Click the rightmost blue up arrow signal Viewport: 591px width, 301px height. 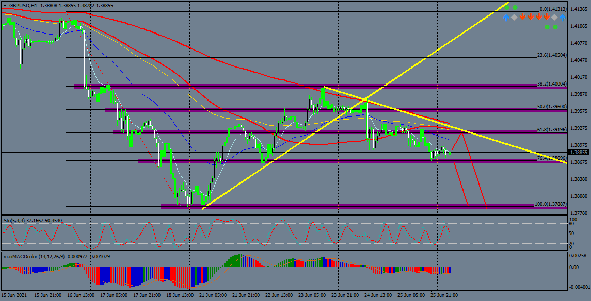coord(563,17)
